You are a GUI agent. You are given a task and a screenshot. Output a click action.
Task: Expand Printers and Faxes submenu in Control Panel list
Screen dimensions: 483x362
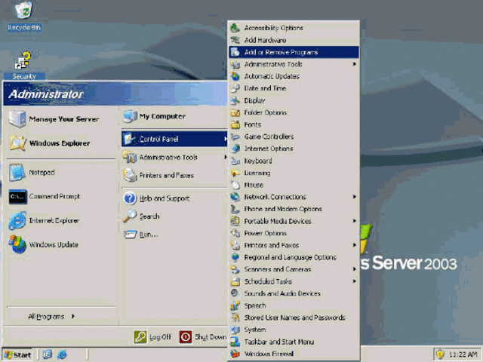click(294, 245)
